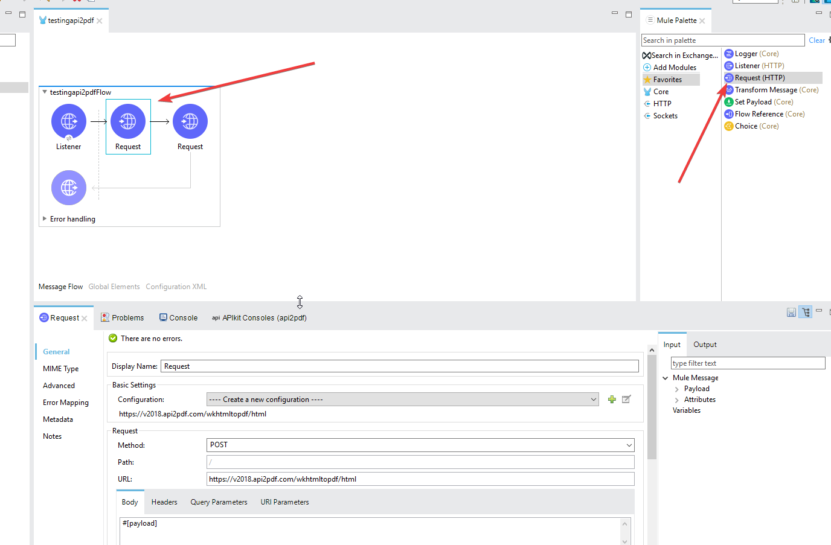This screenshot has height=545, width=831.
Task: Open the Configuration dropdown
Action: coord(403,400)
